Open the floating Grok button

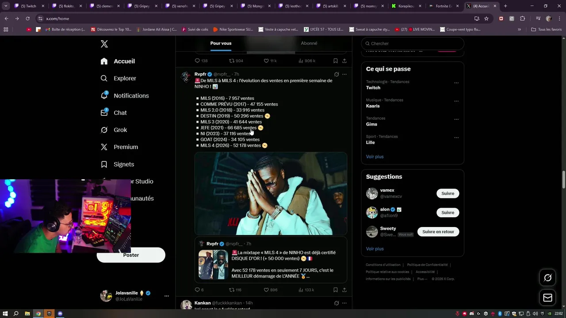coord(547,277)
